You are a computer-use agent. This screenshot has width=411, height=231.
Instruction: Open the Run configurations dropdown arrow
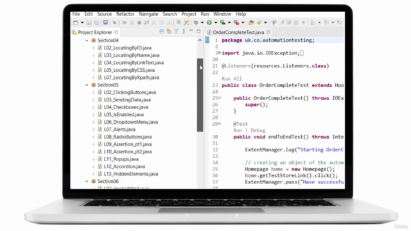tap(216, 22)
